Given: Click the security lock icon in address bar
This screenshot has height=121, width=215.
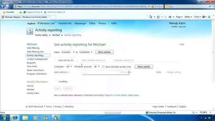Looking at the screenshot, I should click(x=153, y=6).
